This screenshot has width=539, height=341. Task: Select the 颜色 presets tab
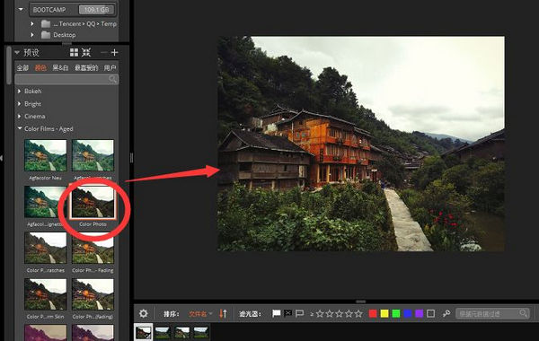40,67
